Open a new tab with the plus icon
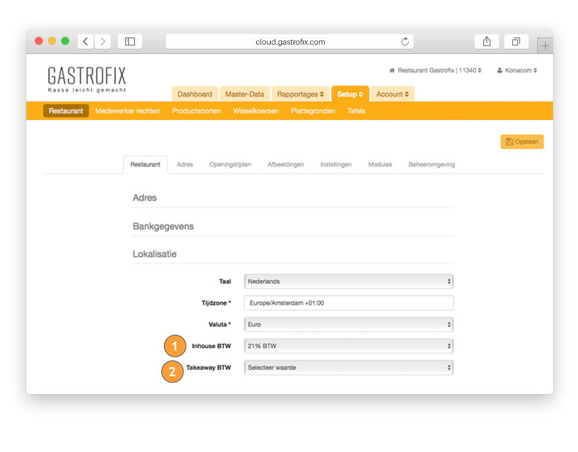The image size is (578, 452). click(x=545, y=45)
